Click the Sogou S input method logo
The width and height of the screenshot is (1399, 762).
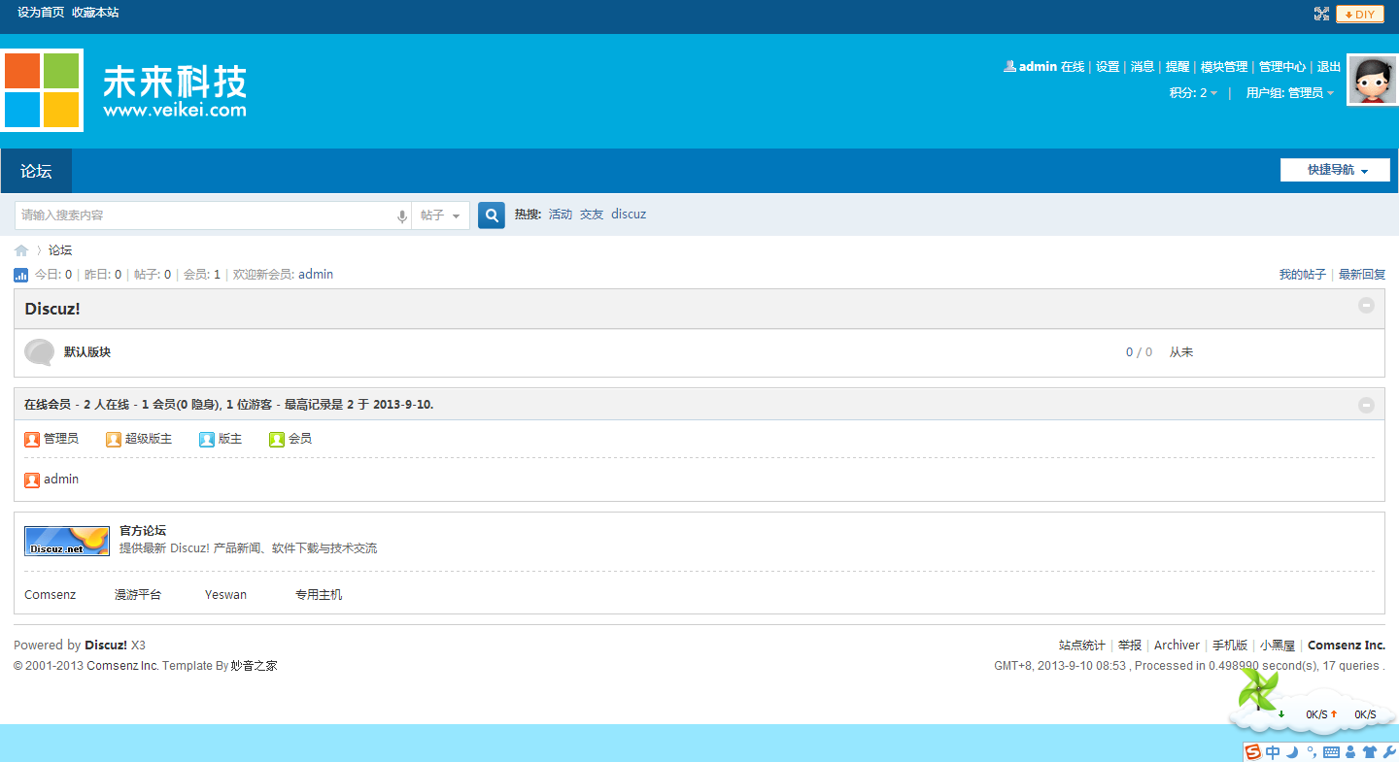(x=1253, y=751)
